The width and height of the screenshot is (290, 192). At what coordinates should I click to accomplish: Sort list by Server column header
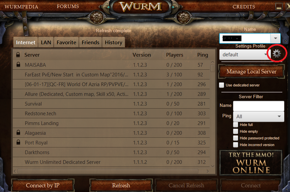click(77, 55)
